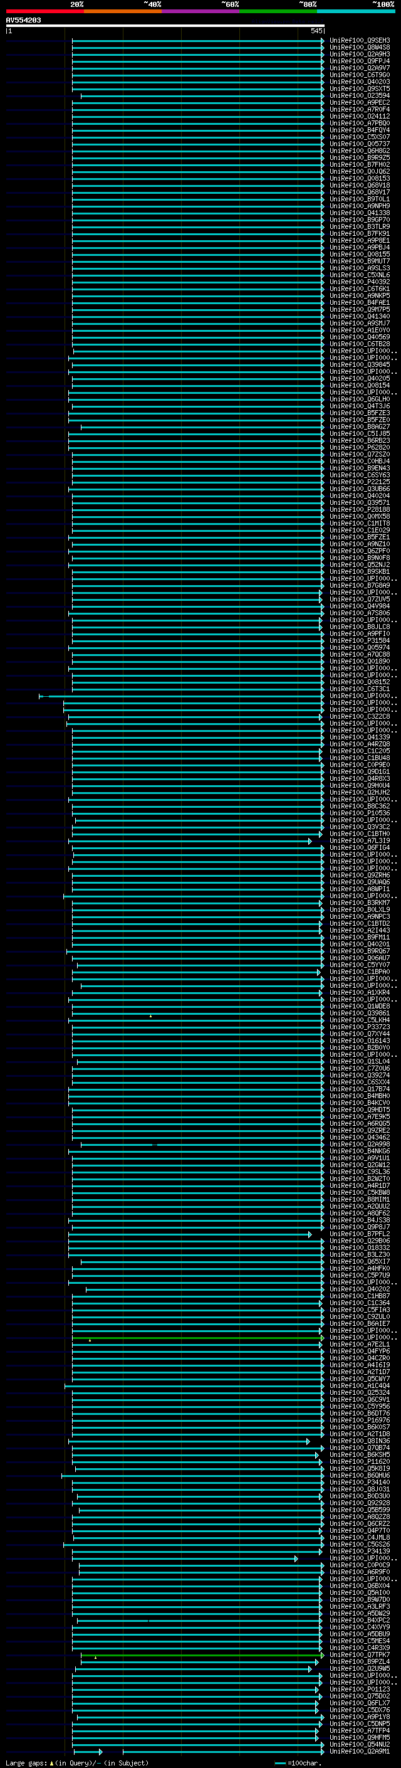
Task: Click the 545 end-position marker
Action: 316,31
